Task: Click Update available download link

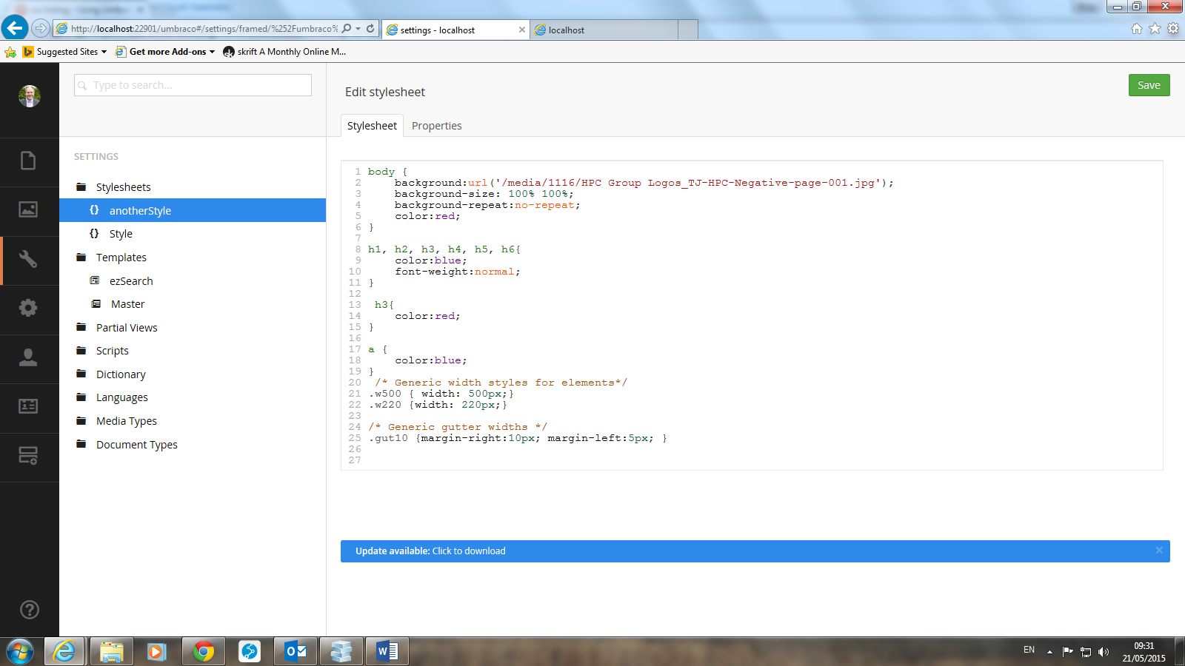Action: point(469,551)
